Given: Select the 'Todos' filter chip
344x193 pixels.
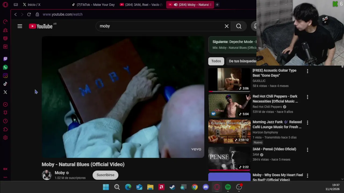Looking at the screenshot, I should point(216,61).
